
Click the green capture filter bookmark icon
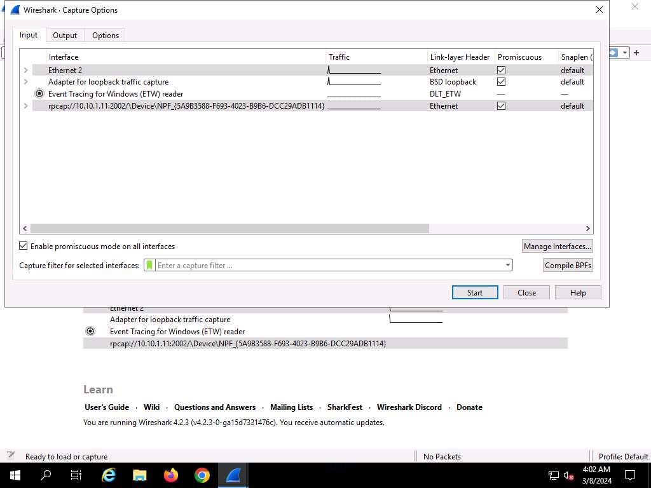click(149, 266)
